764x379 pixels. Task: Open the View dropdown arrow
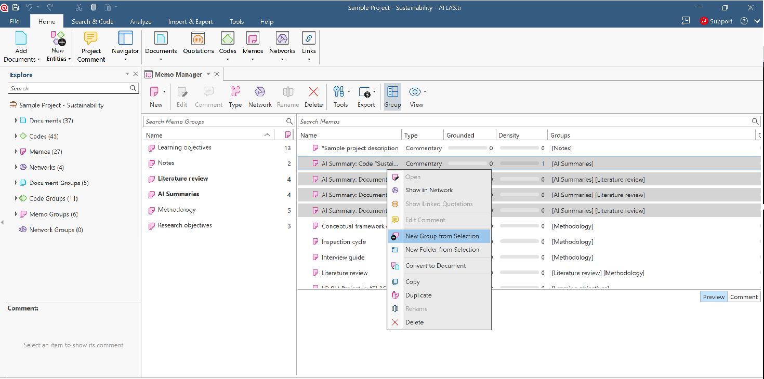point(425,92)
